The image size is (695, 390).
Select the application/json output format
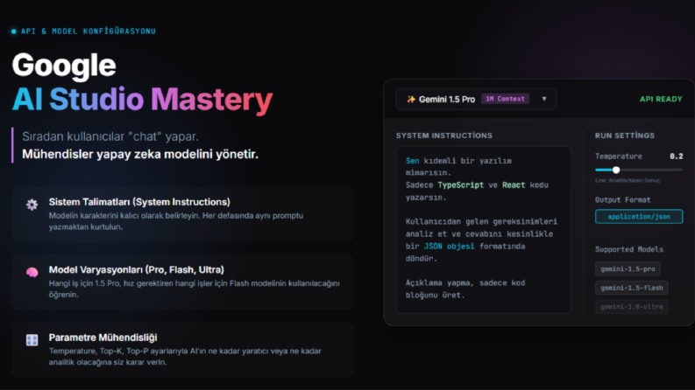pos(639,216)
